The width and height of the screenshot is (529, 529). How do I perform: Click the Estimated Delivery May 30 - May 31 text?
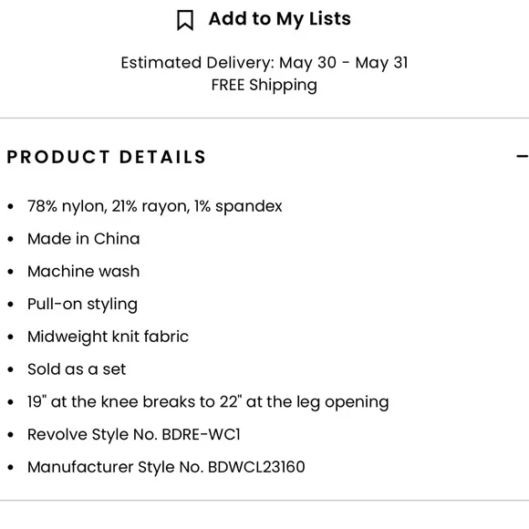coord(264,63)
